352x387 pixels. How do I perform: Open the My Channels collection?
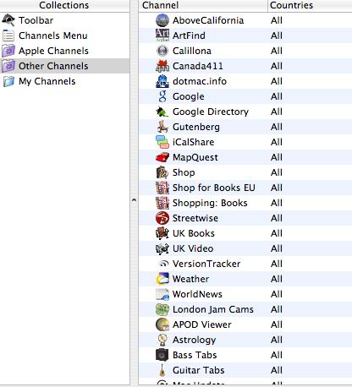(x=65, y=81)
